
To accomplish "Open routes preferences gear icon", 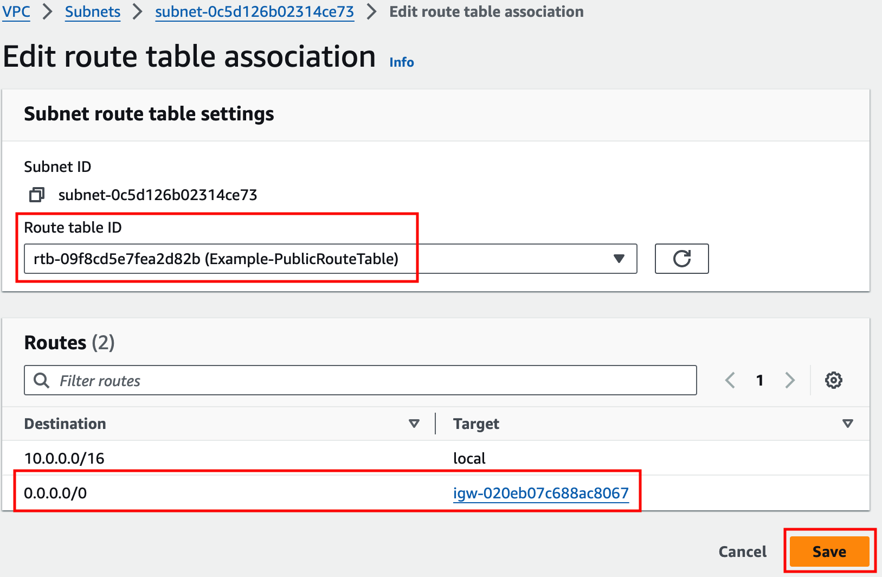I will pos(833,380).
